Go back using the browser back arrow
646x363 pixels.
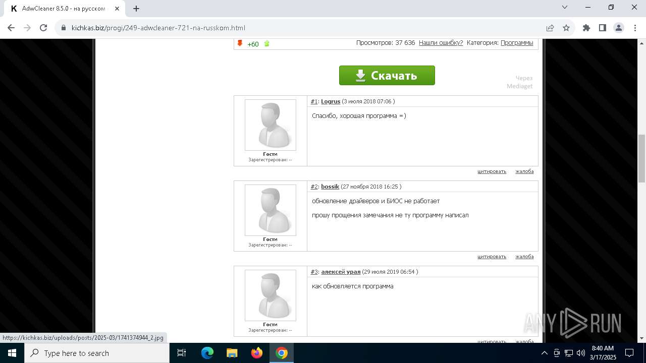pos(11,28)
